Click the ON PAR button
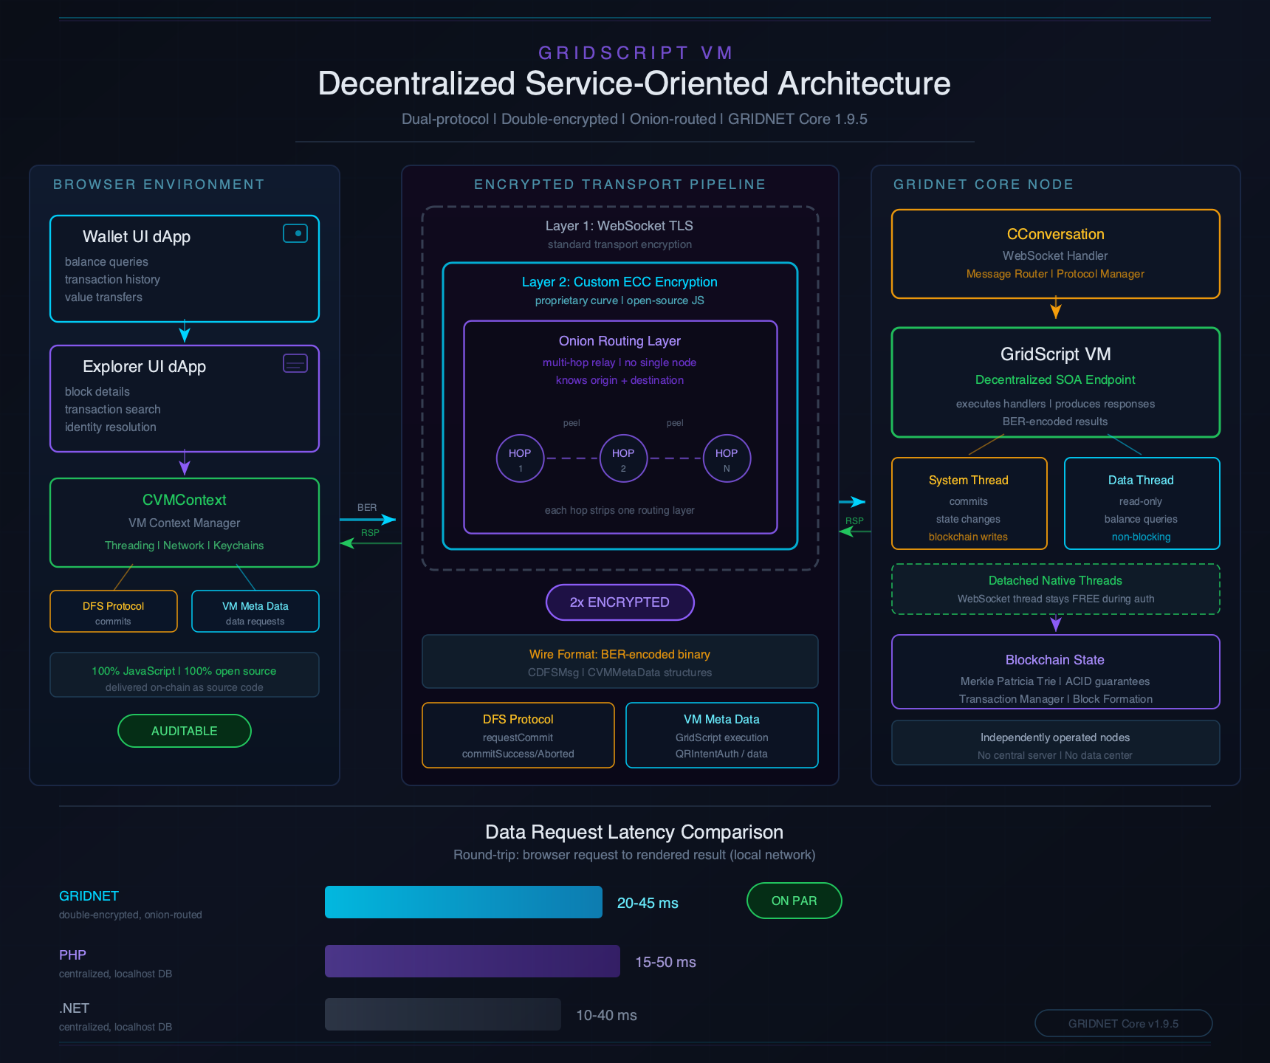Screen dimensions: 1270x1063 [x=794, y=901]
